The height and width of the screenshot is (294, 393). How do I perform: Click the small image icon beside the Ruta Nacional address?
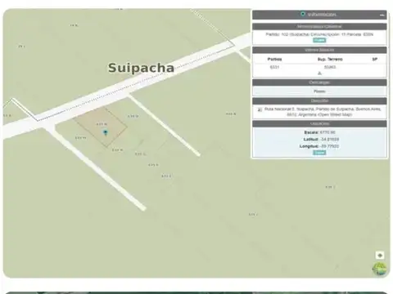pos(260,109)
